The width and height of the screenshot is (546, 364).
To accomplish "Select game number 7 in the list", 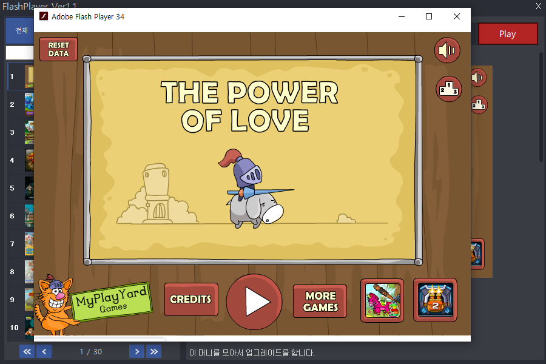I will tap(21, 244).
